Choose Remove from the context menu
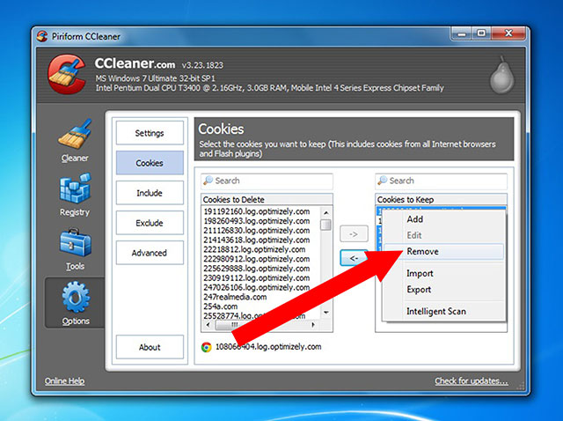This screenshot has width=563, height=421. pos(443,251)
